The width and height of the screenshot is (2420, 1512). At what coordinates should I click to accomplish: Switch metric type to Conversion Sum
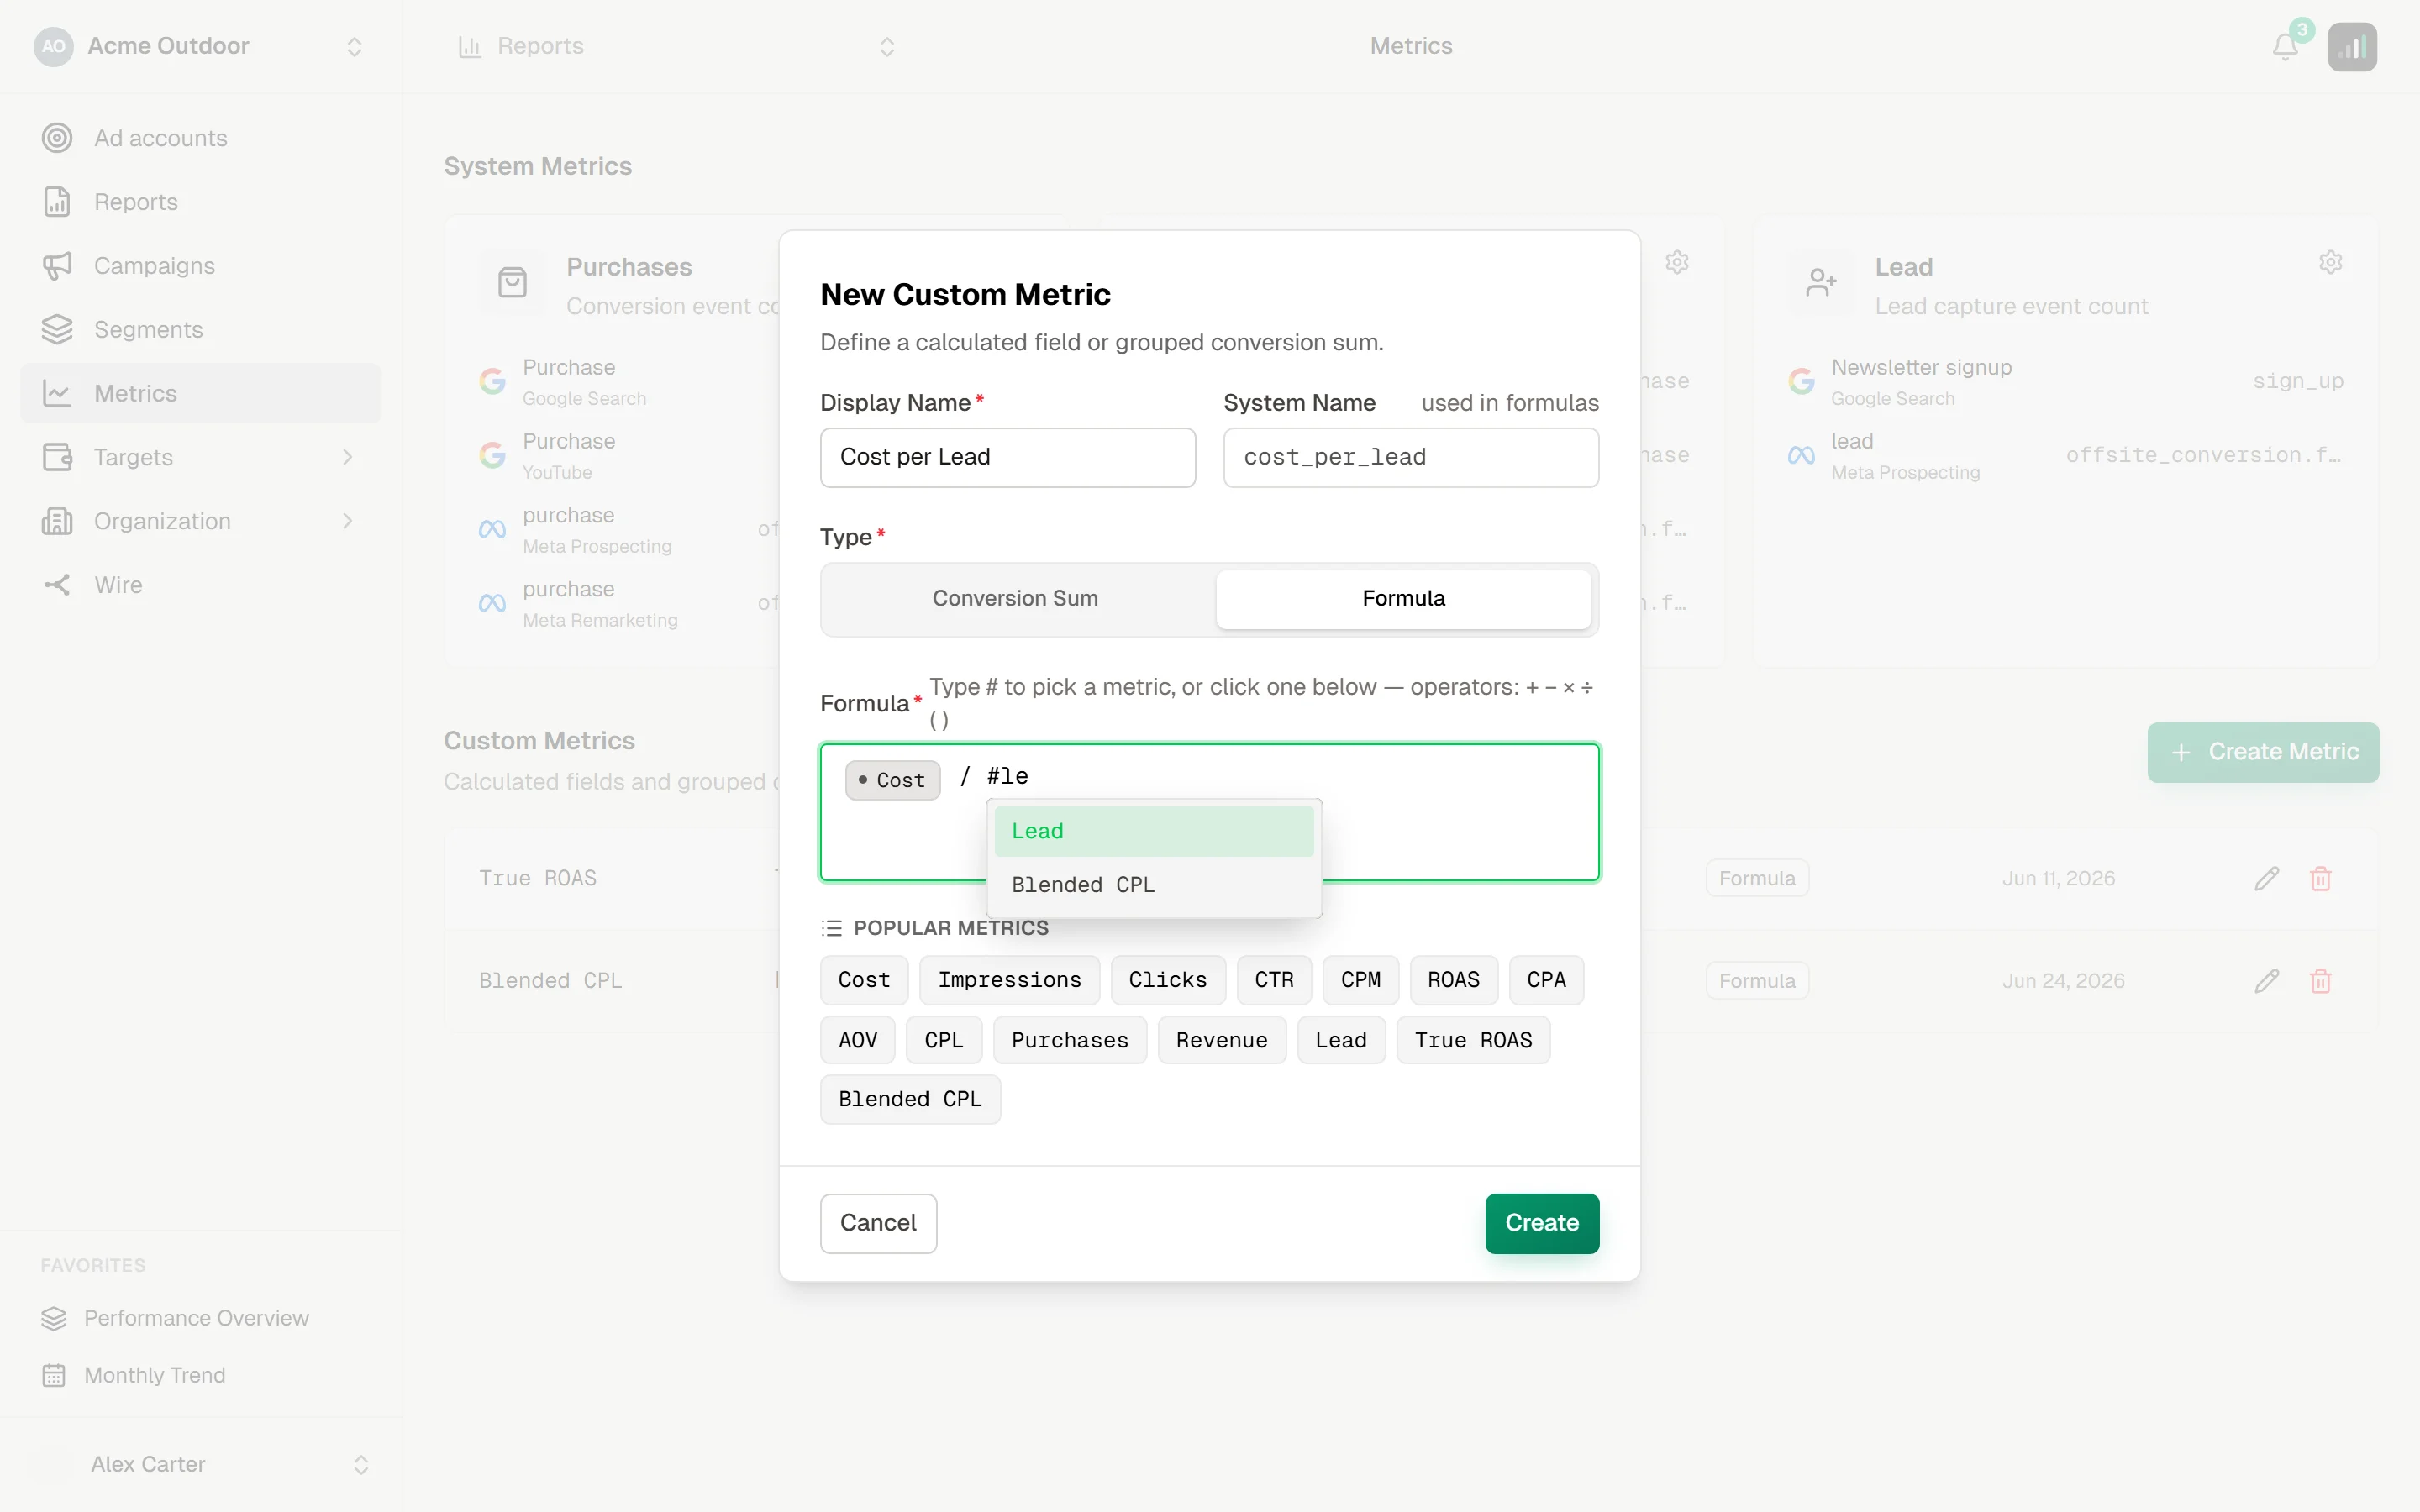coord(1015,598)
